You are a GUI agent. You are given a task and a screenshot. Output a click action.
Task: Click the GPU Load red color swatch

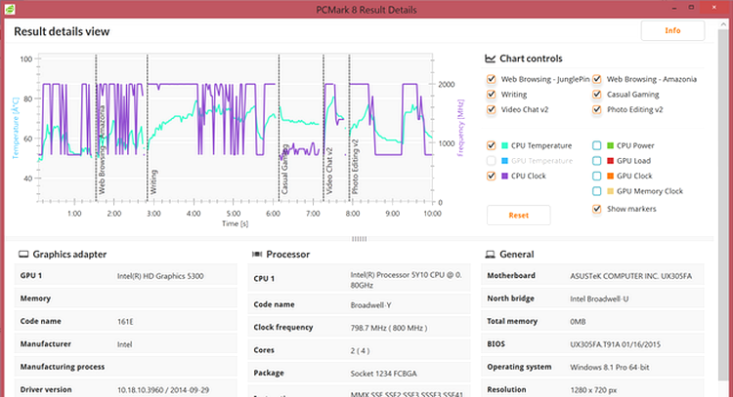click(610, 161)
